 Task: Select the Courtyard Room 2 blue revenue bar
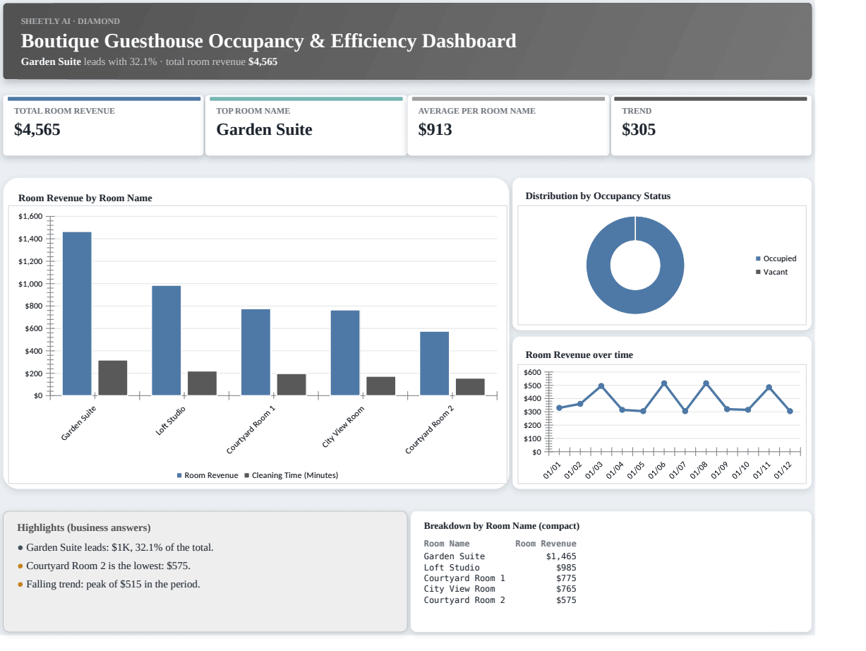434,364
